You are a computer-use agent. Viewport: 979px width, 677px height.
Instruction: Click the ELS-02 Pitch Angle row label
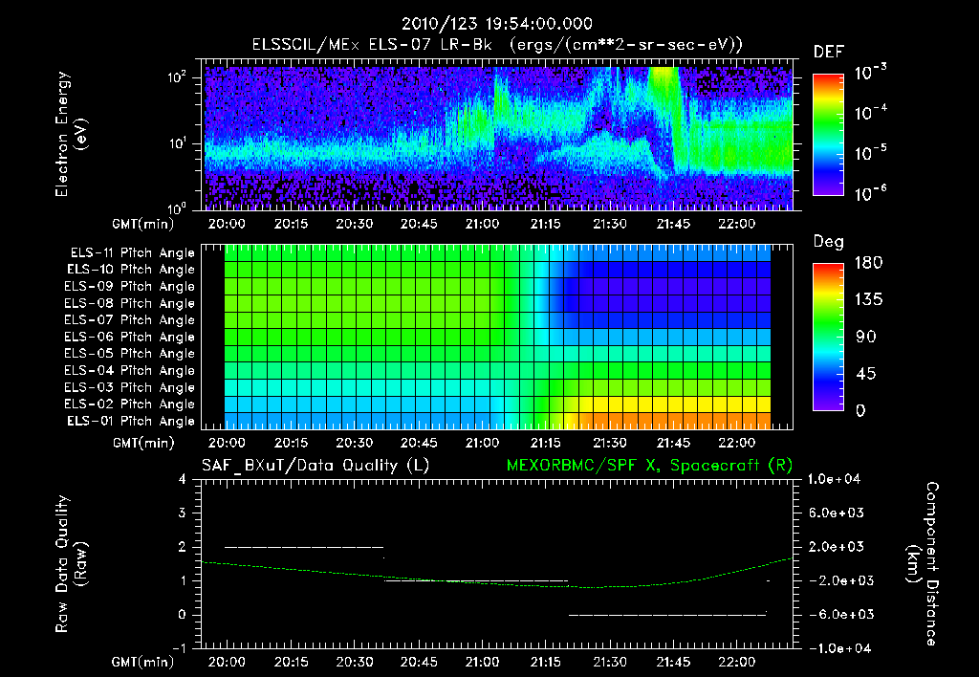tap(130, 404)
